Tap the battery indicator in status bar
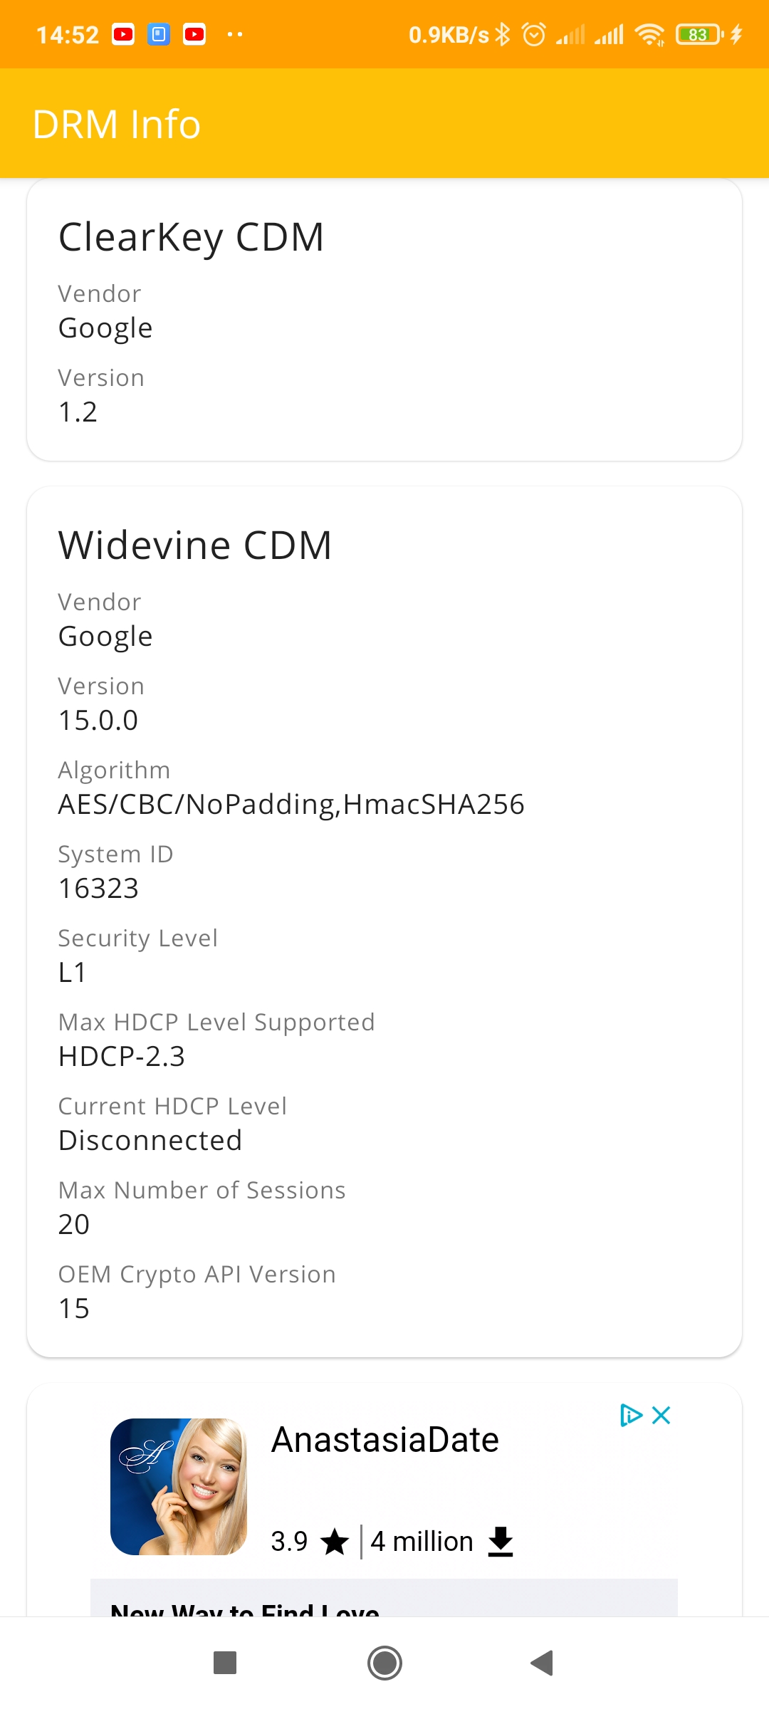The width and height of the screenshot is (769, 1709). (700, 34)
